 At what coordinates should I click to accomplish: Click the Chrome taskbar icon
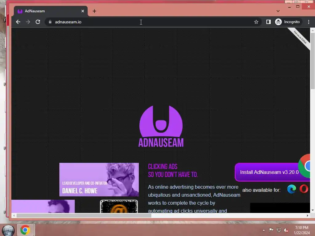(x=26, y=230)
